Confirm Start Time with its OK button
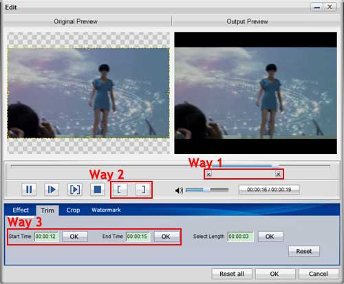 (x=75, y=237)
